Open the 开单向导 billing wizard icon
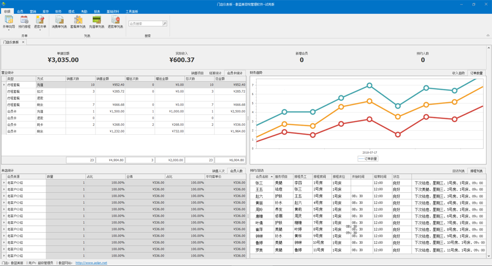The width and height of the screenshot is (492, 266). point(9,21)
